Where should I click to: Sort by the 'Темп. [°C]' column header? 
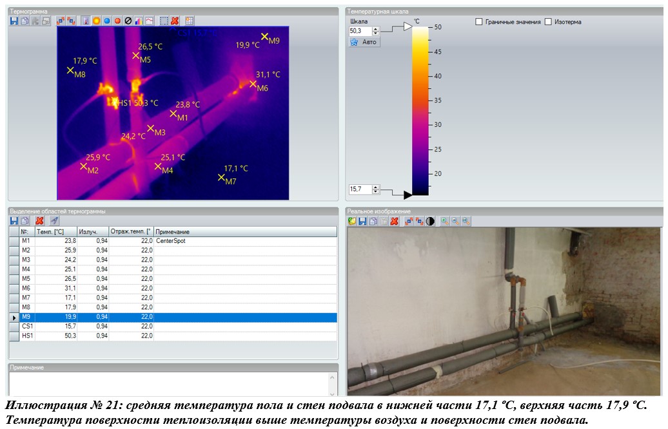point(56,231)
